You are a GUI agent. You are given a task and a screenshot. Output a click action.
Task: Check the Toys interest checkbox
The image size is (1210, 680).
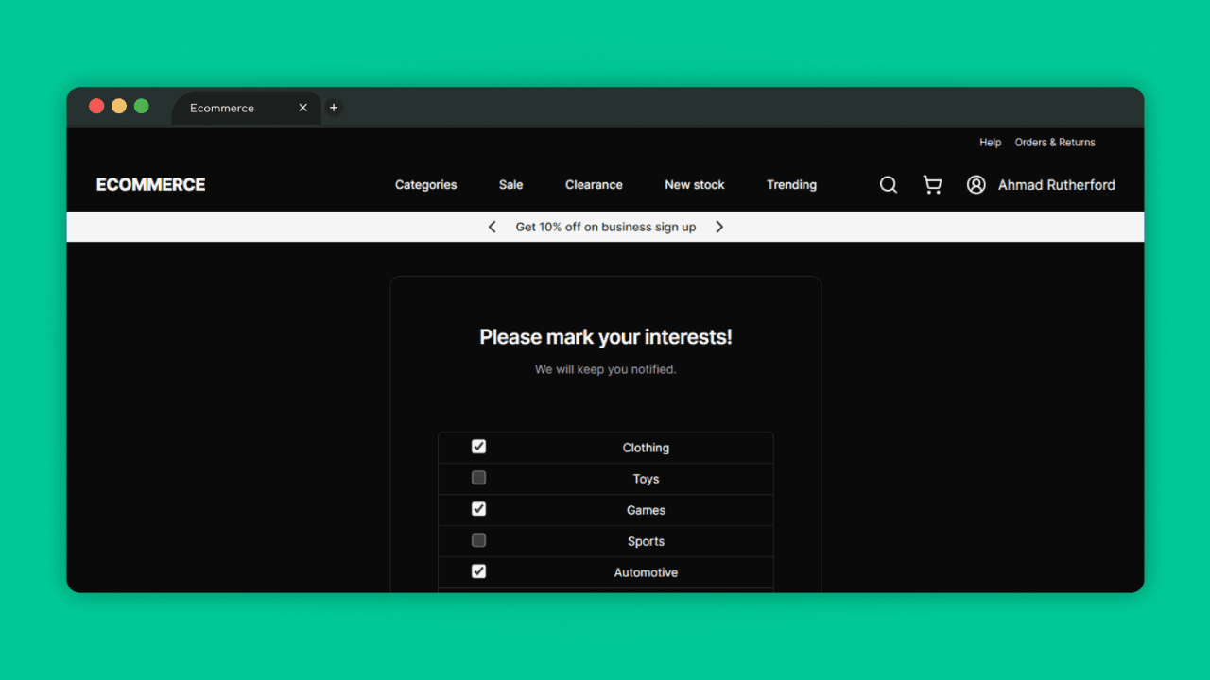(x=478, y=477)
